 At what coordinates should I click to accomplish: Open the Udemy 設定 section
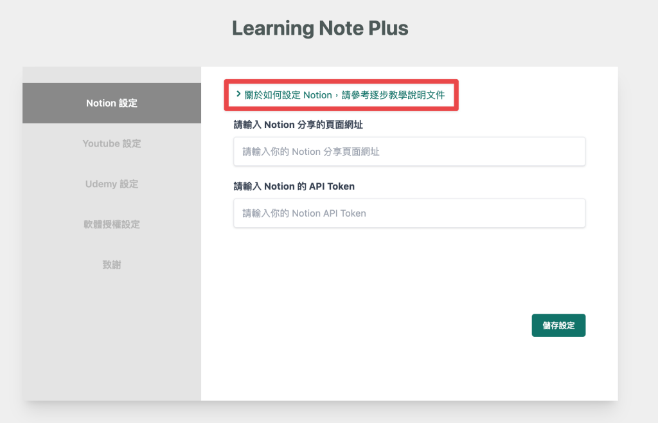pyautogui.click(x=112, y=184)
